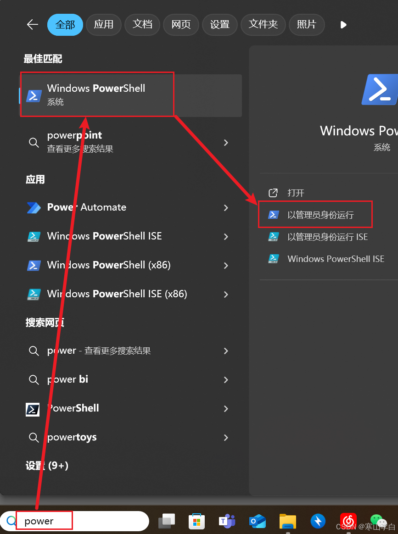Expand options for Power Automate result
The width and height of the screenshot is (398, 534).
click(226, 208)
